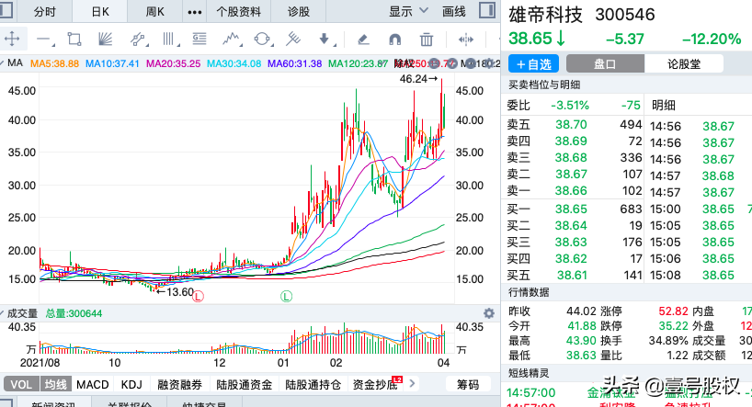This screenshot has height=407, width=752.
Task: Switch indicator to 资金抄底
Action: [375, 384]
